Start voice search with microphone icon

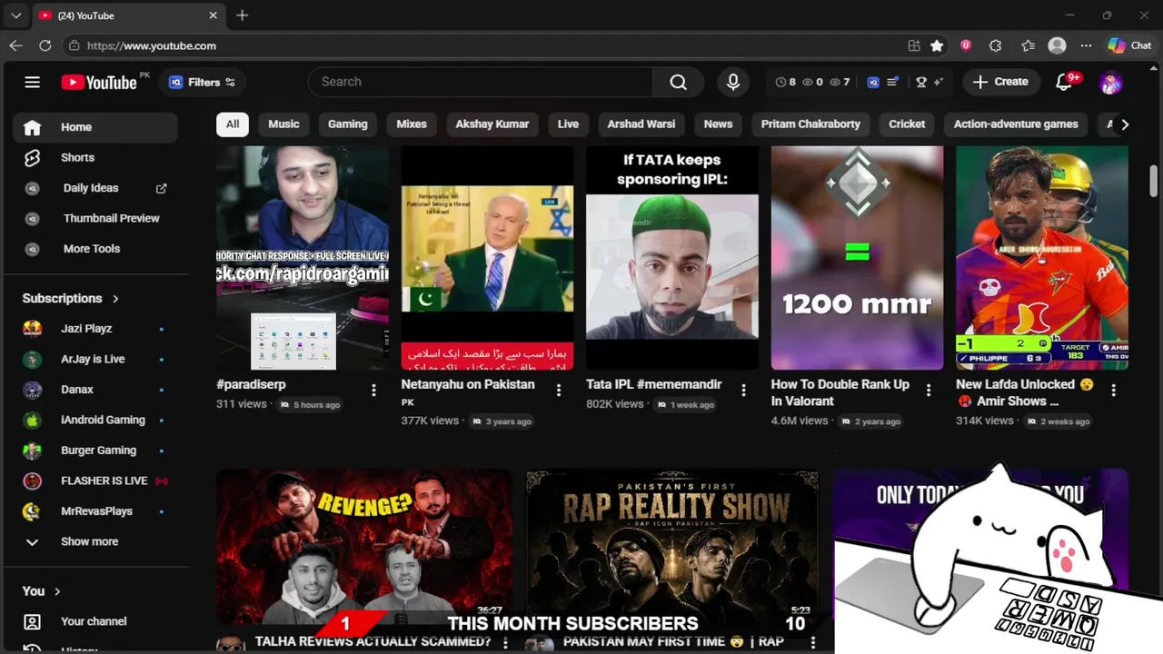[733, 82]
